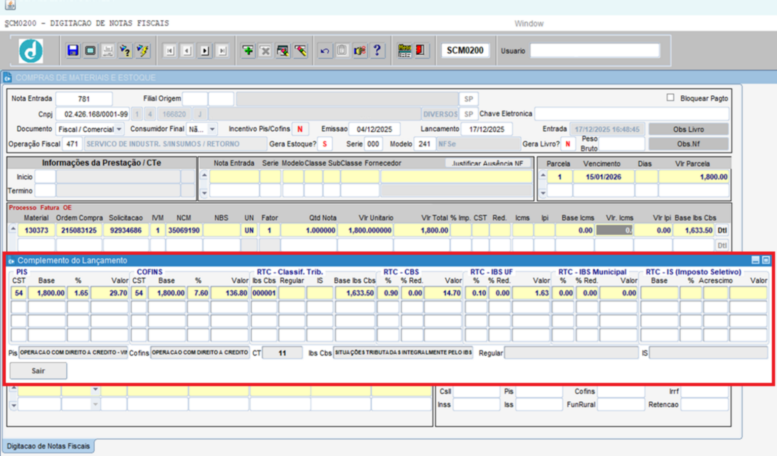Open the Documento Fiscal / Comercial dropdown
Image resolution: width=777 pixels, height=456 pixels.
[119, 129]
